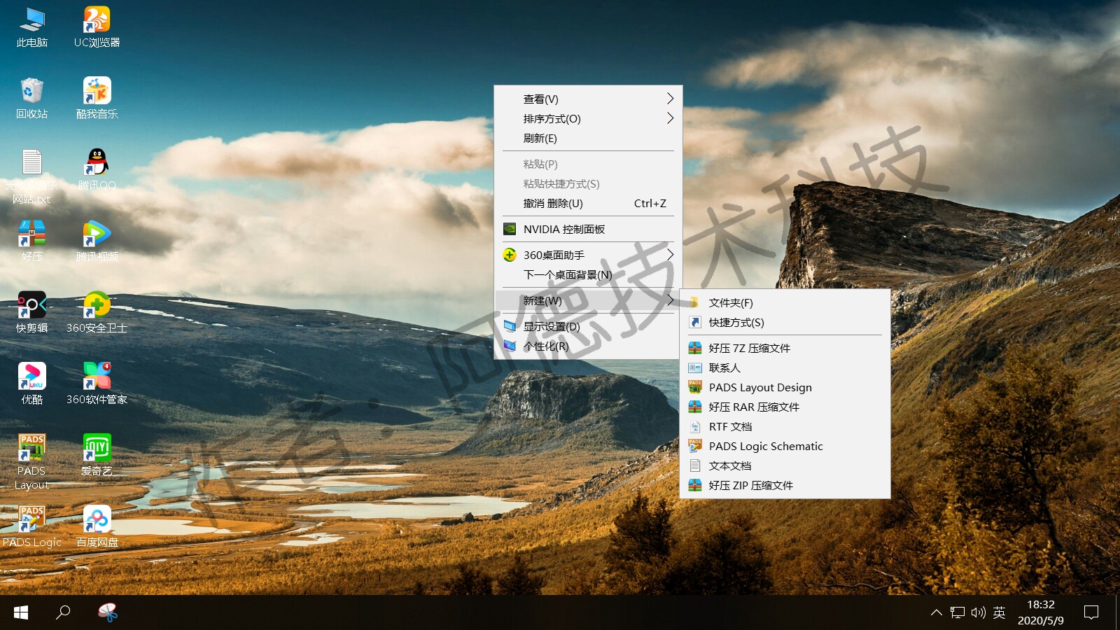Click the Show Desktop strip at taskbar edge
Image resolution: width=1120 pixels, height=630 pixels.
click(1117, 612)
